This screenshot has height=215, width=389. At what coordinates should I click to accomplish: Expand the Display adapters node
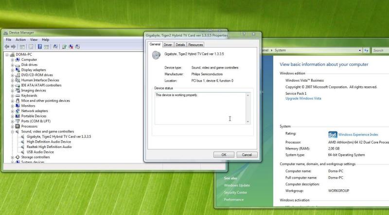click(12, 70)
